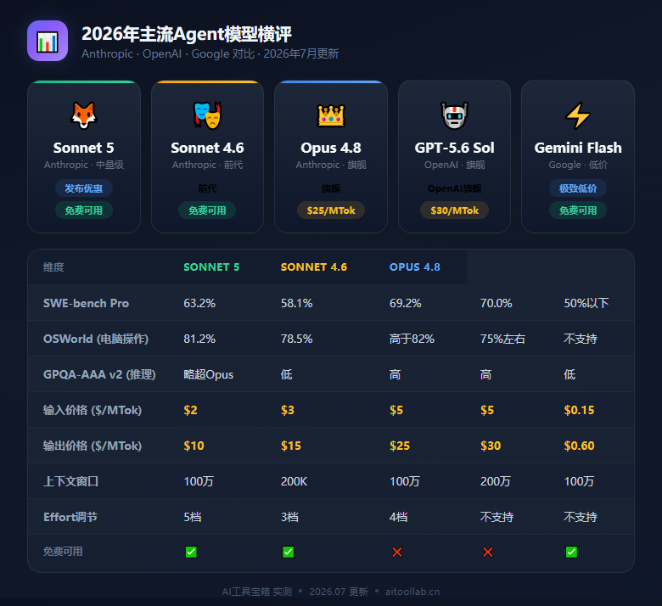Image resolution: width=662 pixels, height=606 pixels.
Task: Click the SONNET 4.6 column header
Action: [314, 267]
